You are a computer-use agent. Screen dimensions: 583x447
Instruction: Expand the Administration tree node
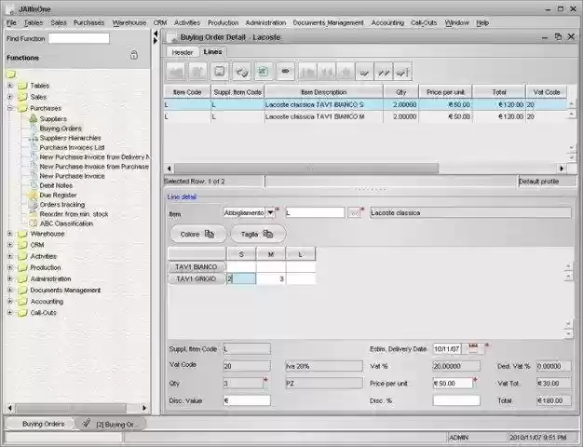coord(10,278)
